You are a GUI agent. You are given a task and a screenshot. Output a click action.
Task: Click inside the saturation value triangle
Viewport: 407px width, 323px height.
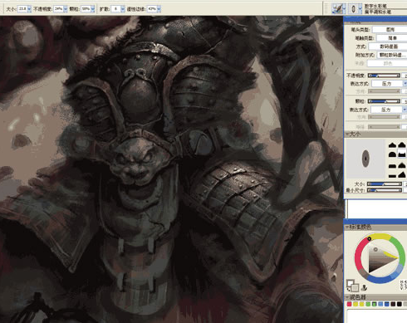[x=378, y=260]
